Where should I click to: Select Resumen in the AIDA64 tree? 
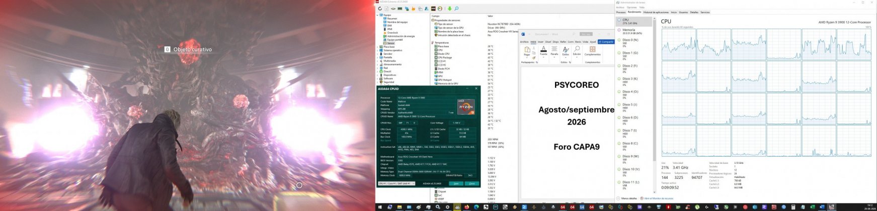click(x=392, y=19)
